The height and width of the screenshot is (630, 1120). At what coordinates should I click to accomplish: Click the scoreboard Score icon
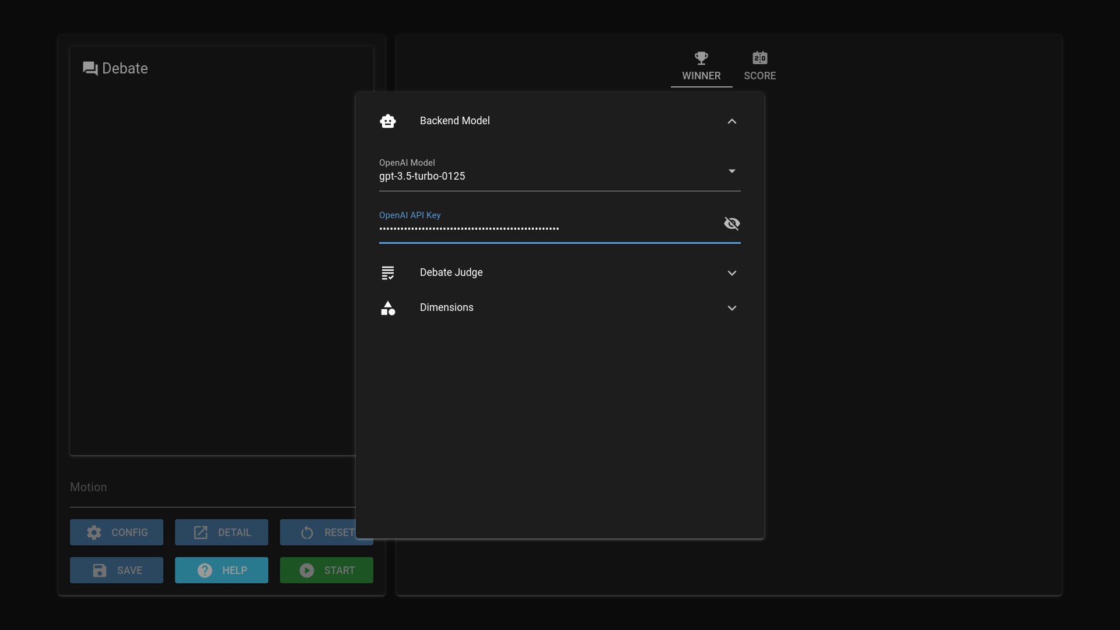pyautogui.click(x=759, y=58)
